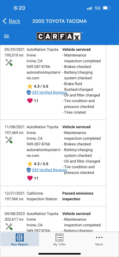Tap wrench icon for 05/29/2021 service
This screenshot has height=257, width=119.
click(x=9, y=62)
